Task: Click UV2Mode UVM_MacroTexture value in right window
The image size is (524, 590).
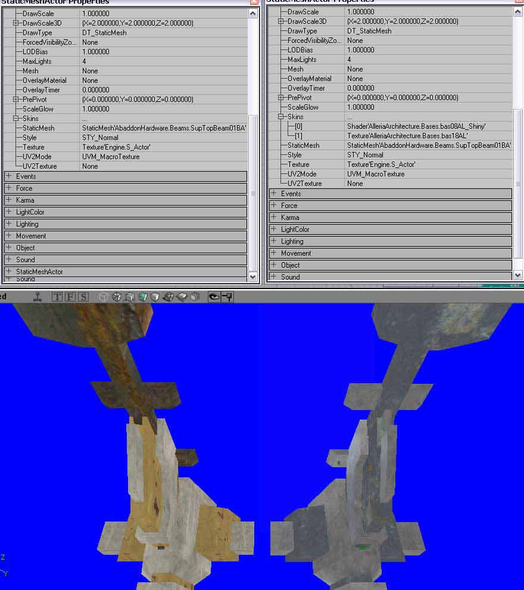Action: 376,174
